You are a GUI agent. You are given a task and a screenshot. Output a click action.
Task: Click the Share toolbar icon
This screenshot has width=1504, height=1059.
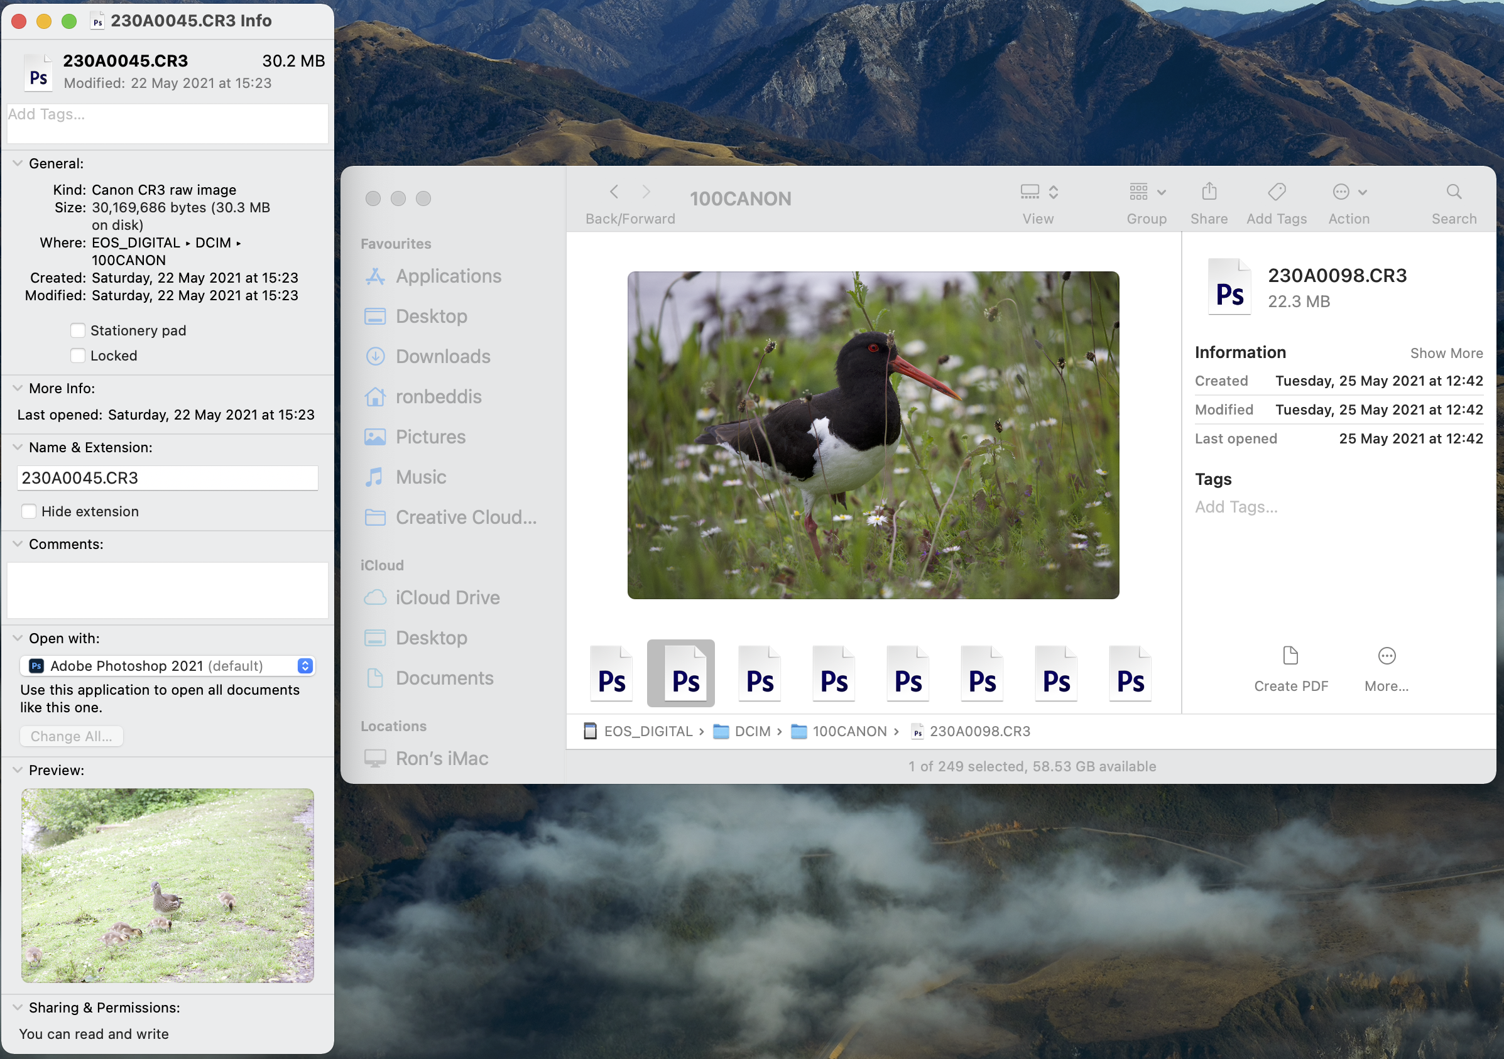click(x=1209, y=192)
